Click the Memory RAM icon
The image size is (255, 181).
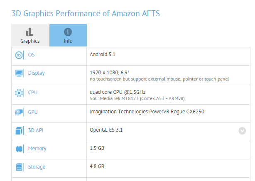coord(19,149)
